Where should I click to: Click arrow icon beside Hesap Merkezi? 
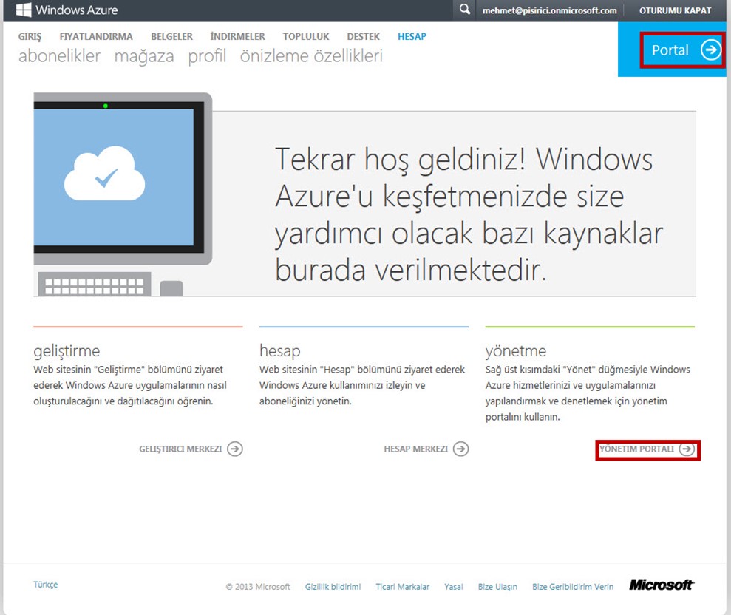tap(460, 449)
